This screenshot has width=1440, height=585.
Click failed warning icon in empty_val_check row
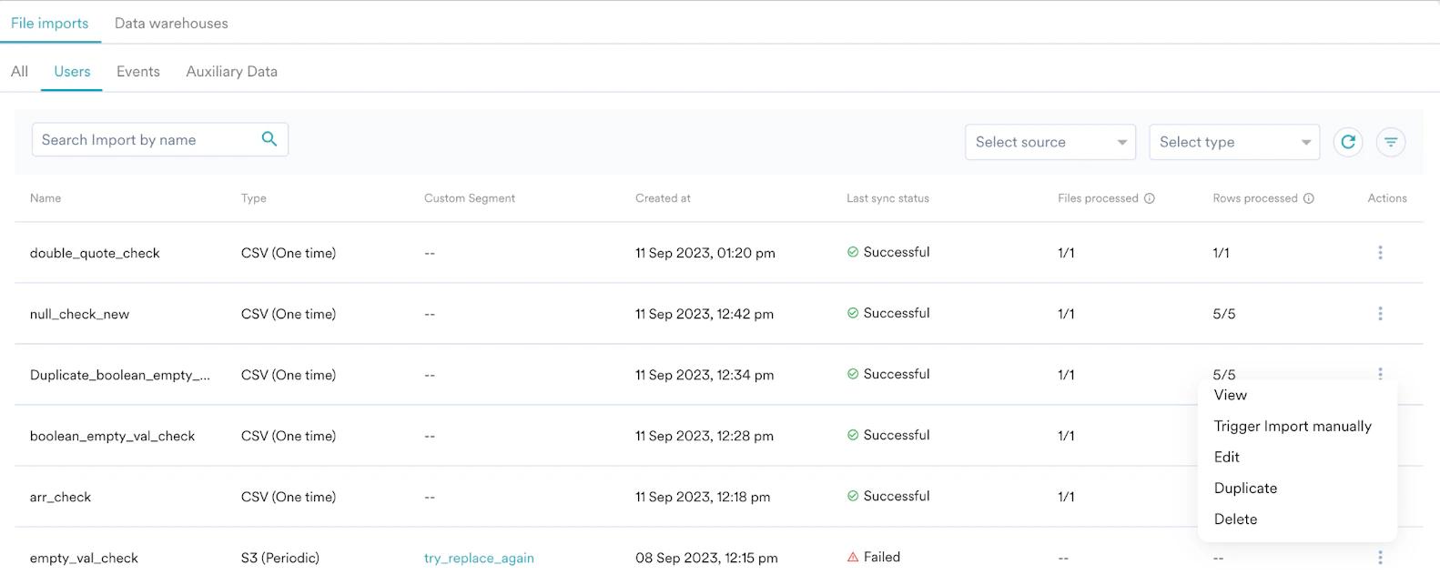tap(853, 557)
